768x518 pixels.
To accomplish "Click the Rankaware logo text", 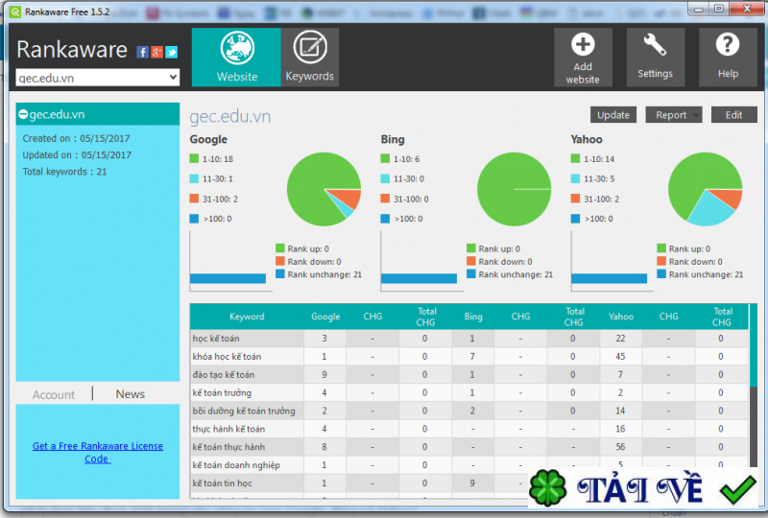I will tap(72, 50).
